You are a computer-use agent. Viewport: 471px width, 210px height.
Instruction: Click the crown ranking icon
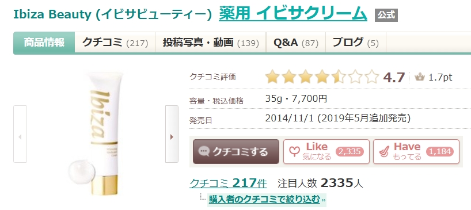point(419,78)
